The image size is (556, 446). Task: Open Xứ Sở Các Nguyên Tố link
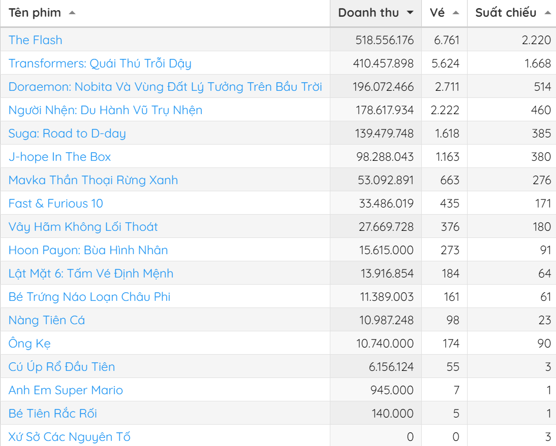coord(70,437)
